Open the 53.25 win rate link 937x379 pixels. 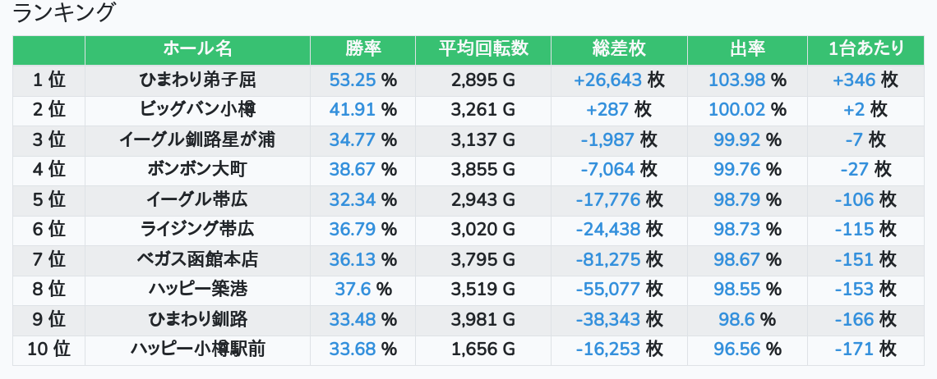coord(353,80)
